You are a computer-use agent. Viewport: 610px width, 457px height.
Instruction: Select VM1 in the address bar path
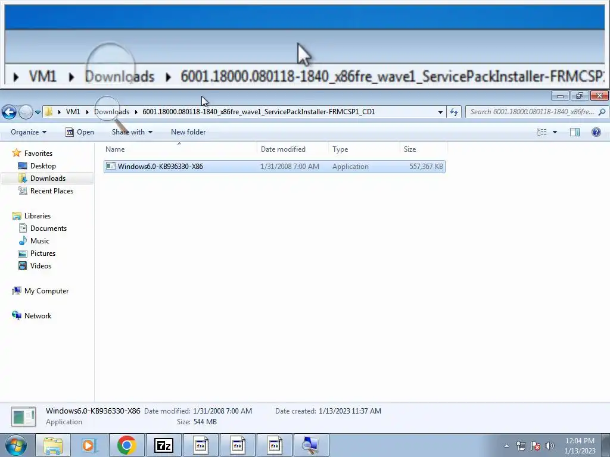[x=73, y=112]
